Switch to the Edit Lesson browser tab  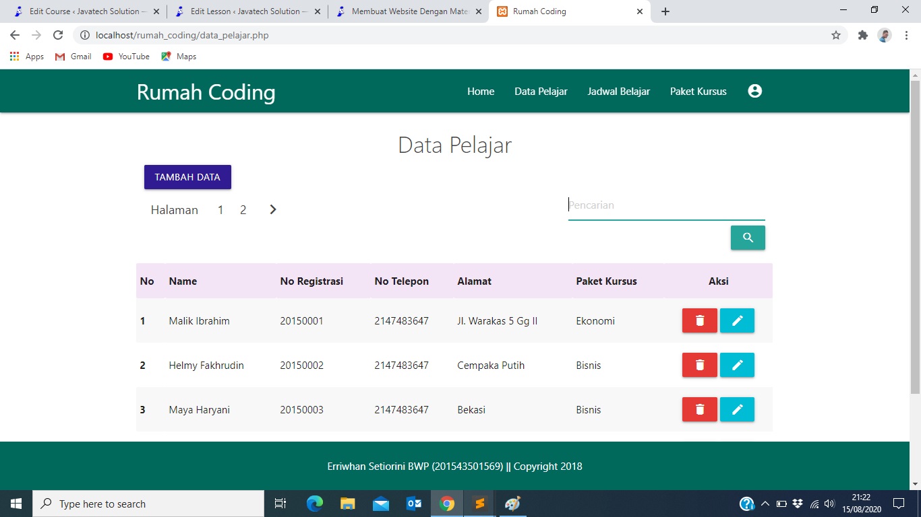(245, 11)
